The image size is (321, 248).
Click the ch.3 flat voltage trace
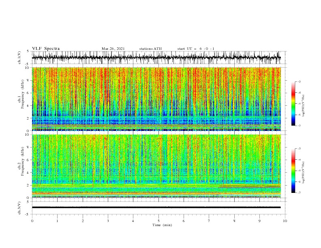156,207
